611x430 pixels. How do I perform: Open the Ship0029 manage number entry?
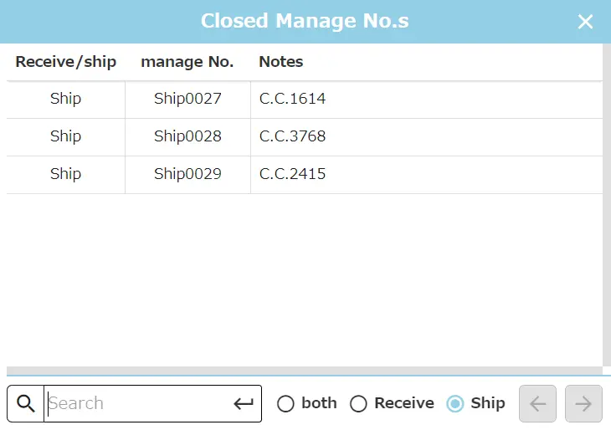point(187,174)
